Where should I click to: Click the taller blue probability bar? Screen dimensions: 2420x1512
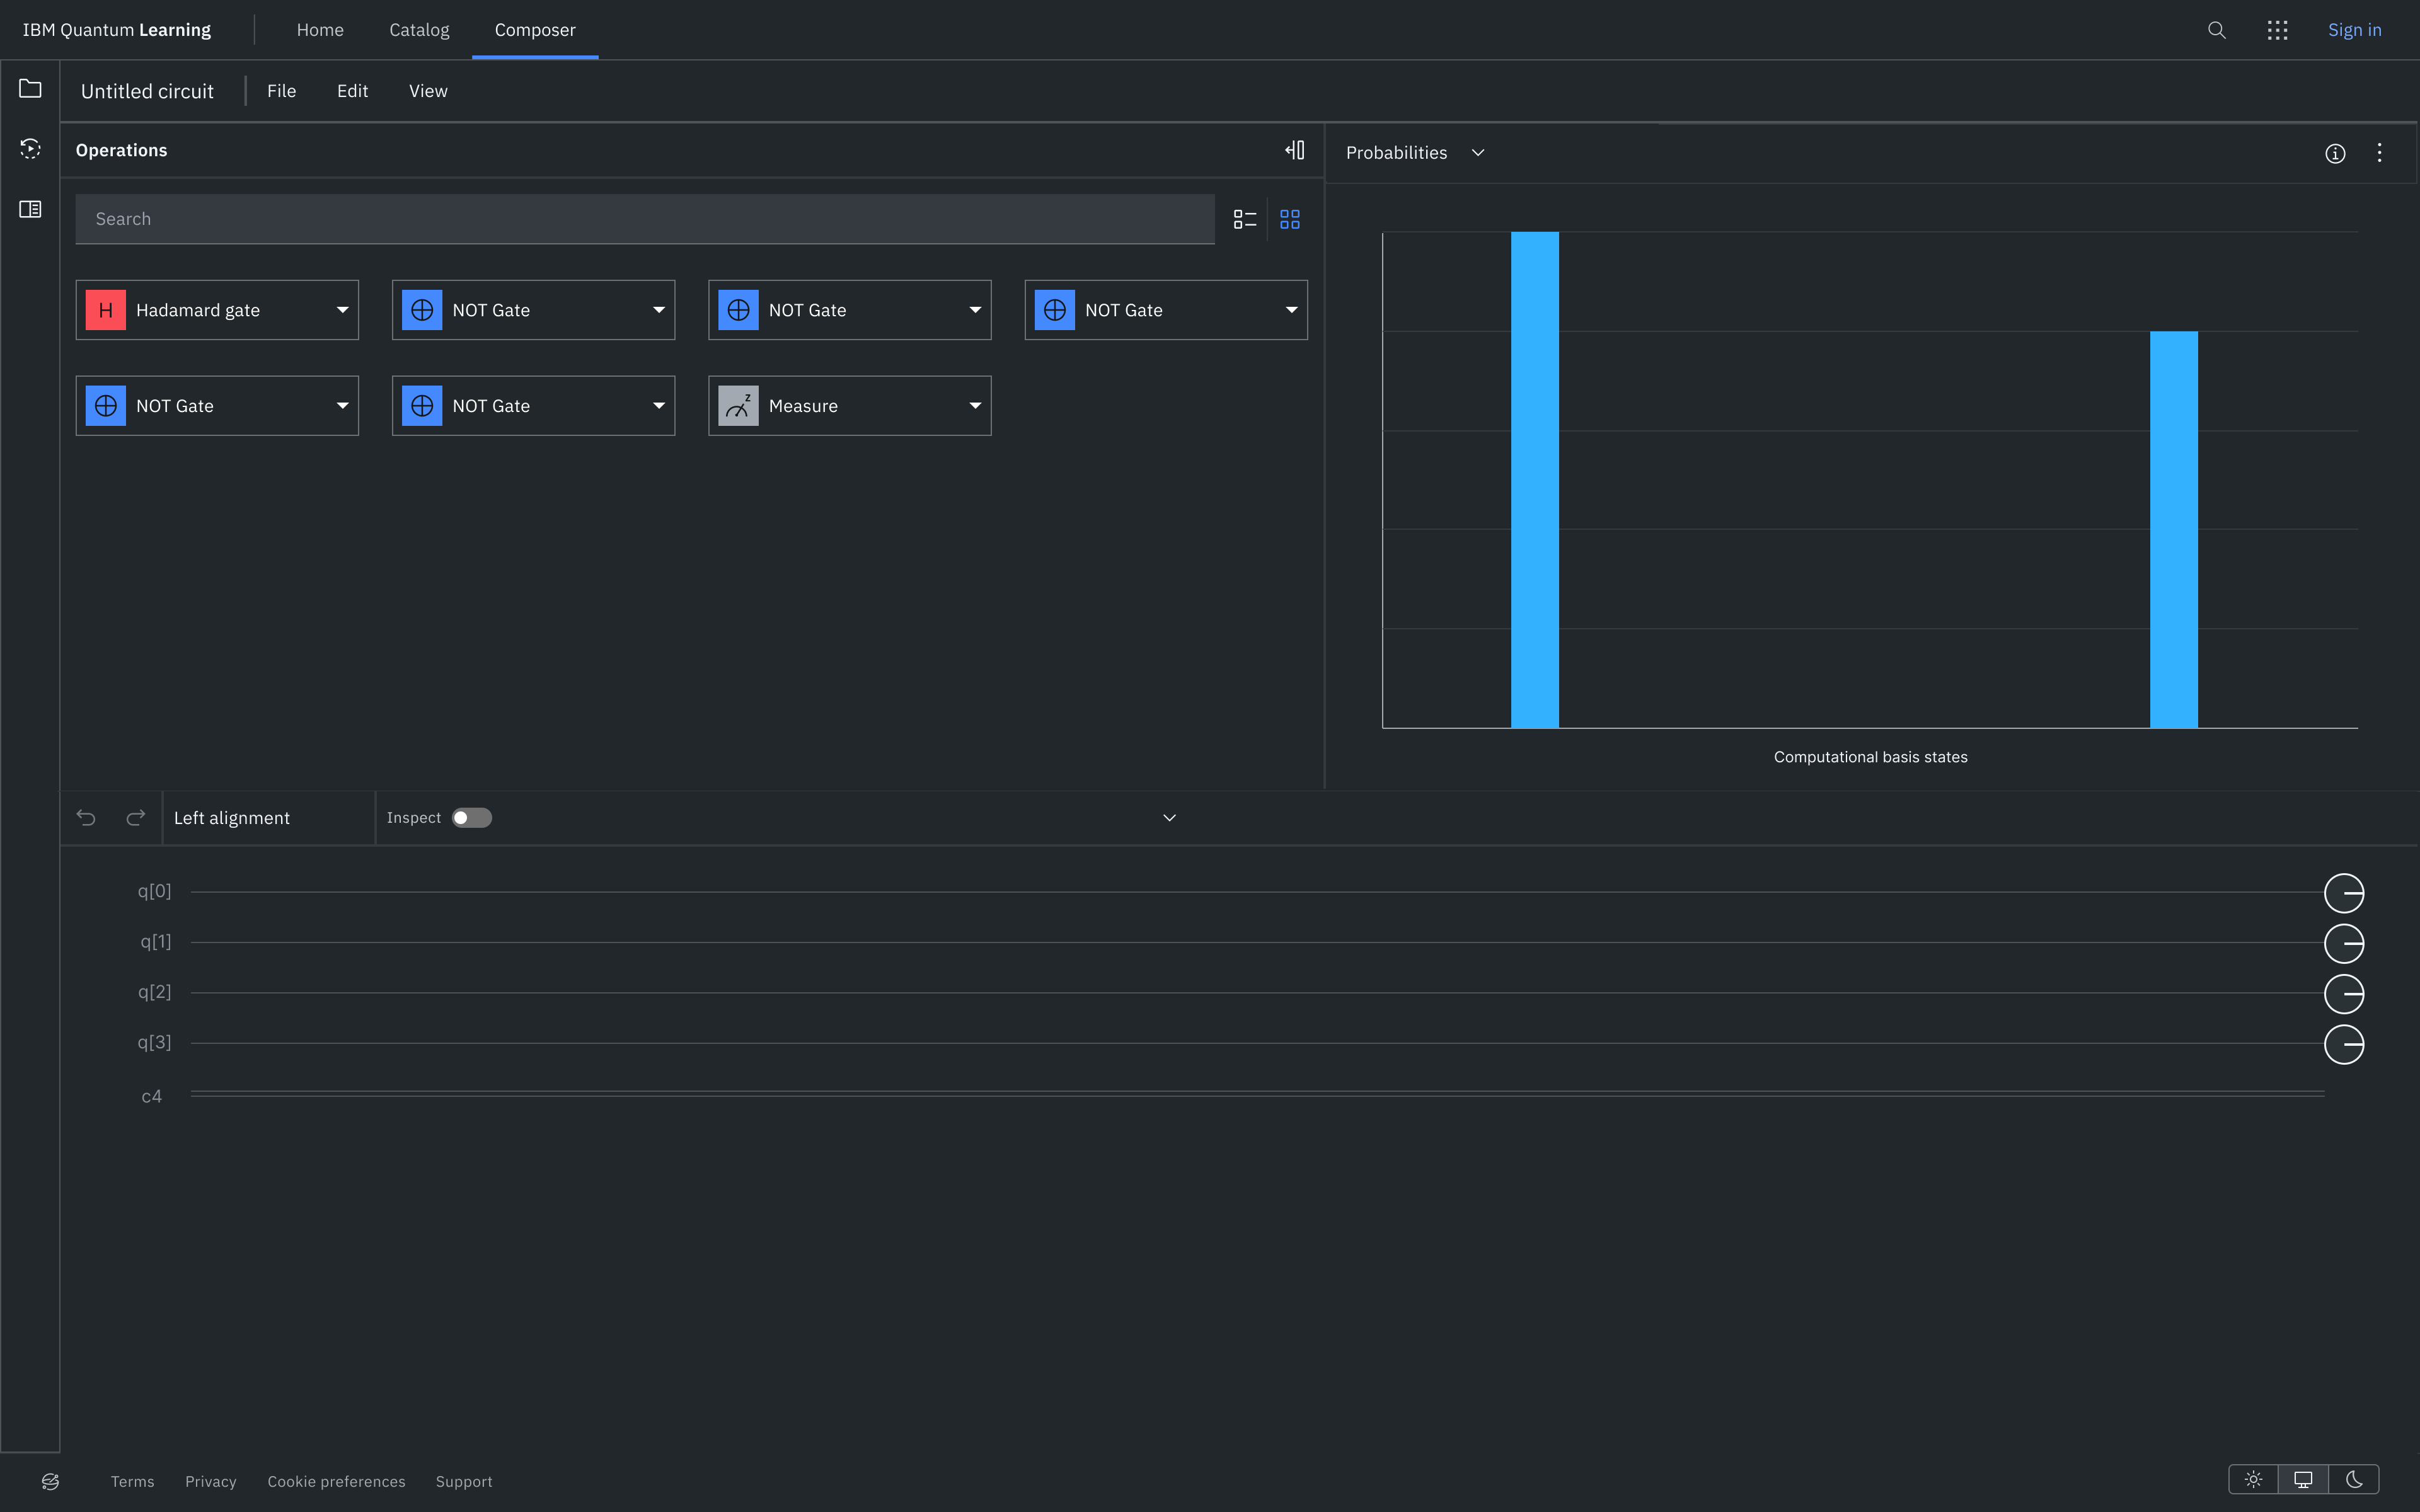pyautogui.click(x=1534, y=480)
